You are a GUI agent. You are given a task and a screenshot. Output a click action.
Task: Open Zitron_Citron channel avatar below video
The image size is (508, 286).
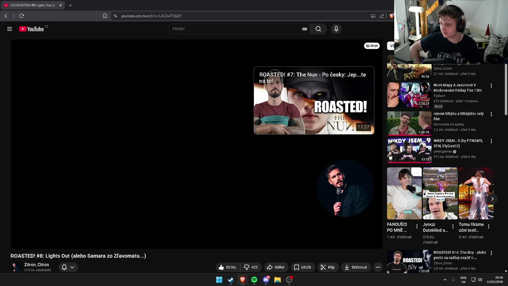coord(16,267)
